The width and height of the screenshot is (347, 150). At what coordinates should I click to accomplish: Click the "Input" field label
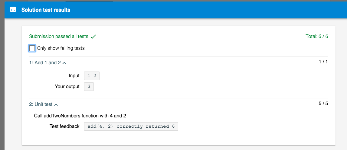coord(74,76)
